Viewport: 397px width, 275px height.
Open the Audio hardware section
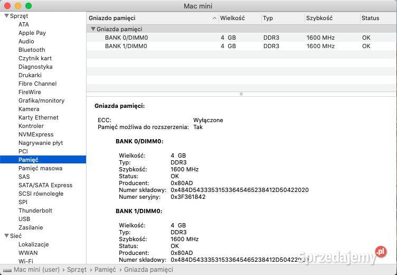pyautogui.click(x=26, y=41)
